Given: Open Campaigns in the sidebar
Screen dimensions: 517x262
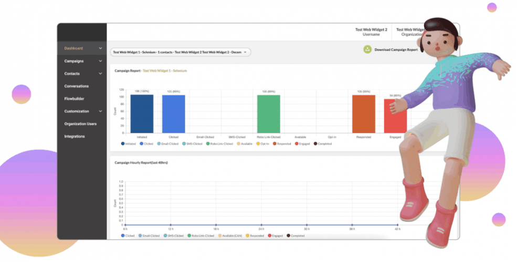Looking at the screenshot, I should pos(74,61).
